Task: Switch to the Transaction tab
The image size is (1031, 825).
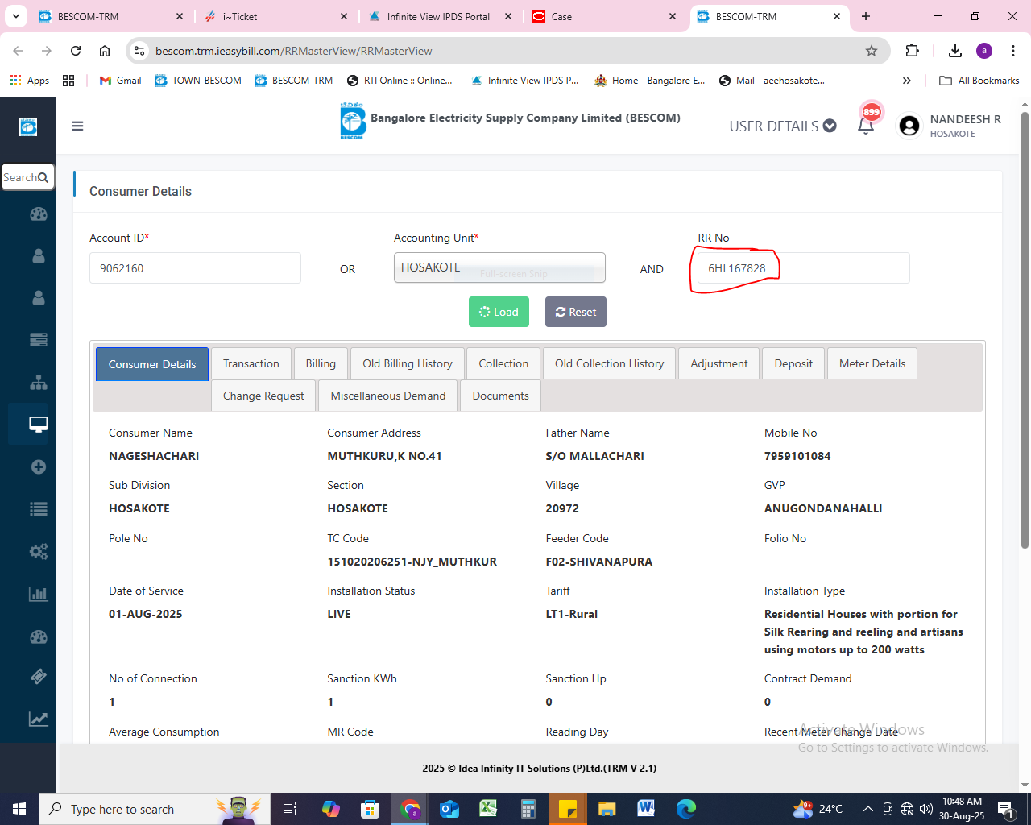Action: point(251,363)
